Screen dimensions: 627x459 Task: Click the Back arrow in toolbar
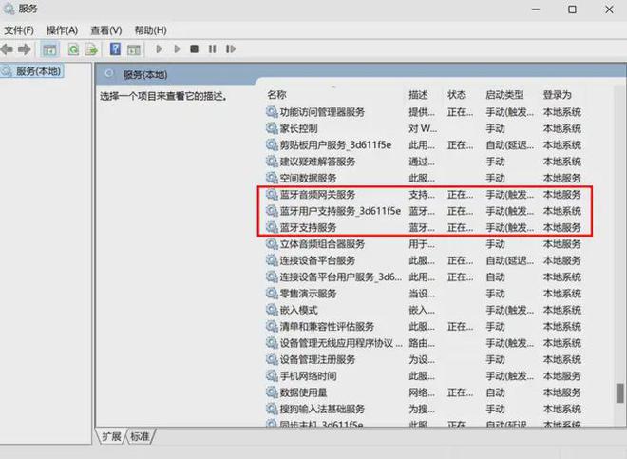coord(7,49)
